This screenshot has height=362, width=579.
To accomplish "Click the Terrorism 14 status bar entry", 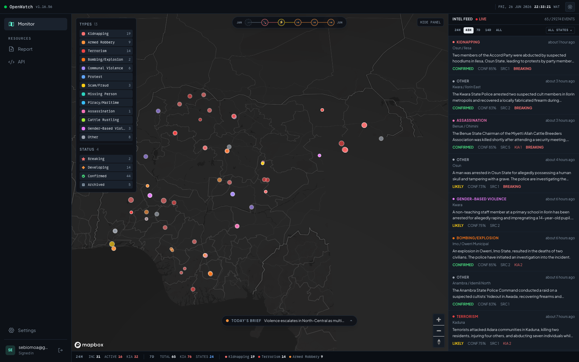I will pyautogui.click(x=272, y=357).
